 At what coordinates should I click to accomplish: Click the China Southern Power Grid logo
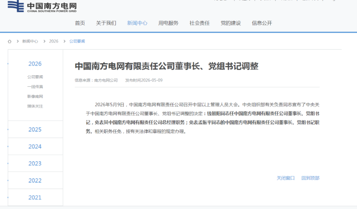tap(42, 6)
